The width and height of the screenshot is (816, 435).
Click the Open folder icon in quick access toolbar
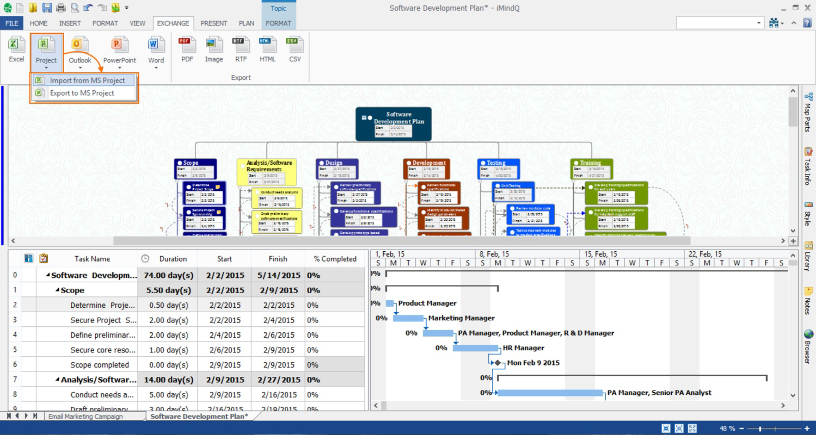(33, 8)
